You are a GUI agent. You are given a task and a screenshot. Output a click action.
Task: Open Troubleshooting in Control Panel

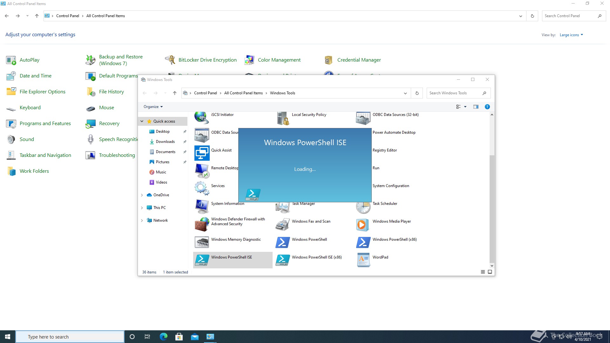(117, 155)
